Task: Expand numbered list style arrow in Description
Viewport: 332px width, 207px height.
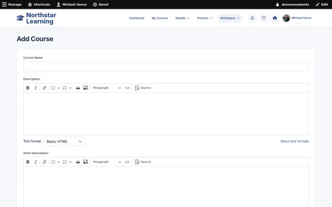Action: [71, 88]
